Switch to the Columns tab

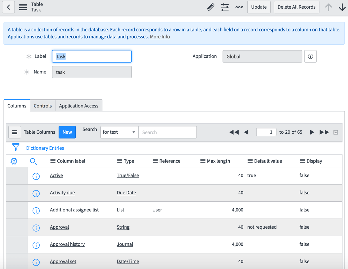17,106
